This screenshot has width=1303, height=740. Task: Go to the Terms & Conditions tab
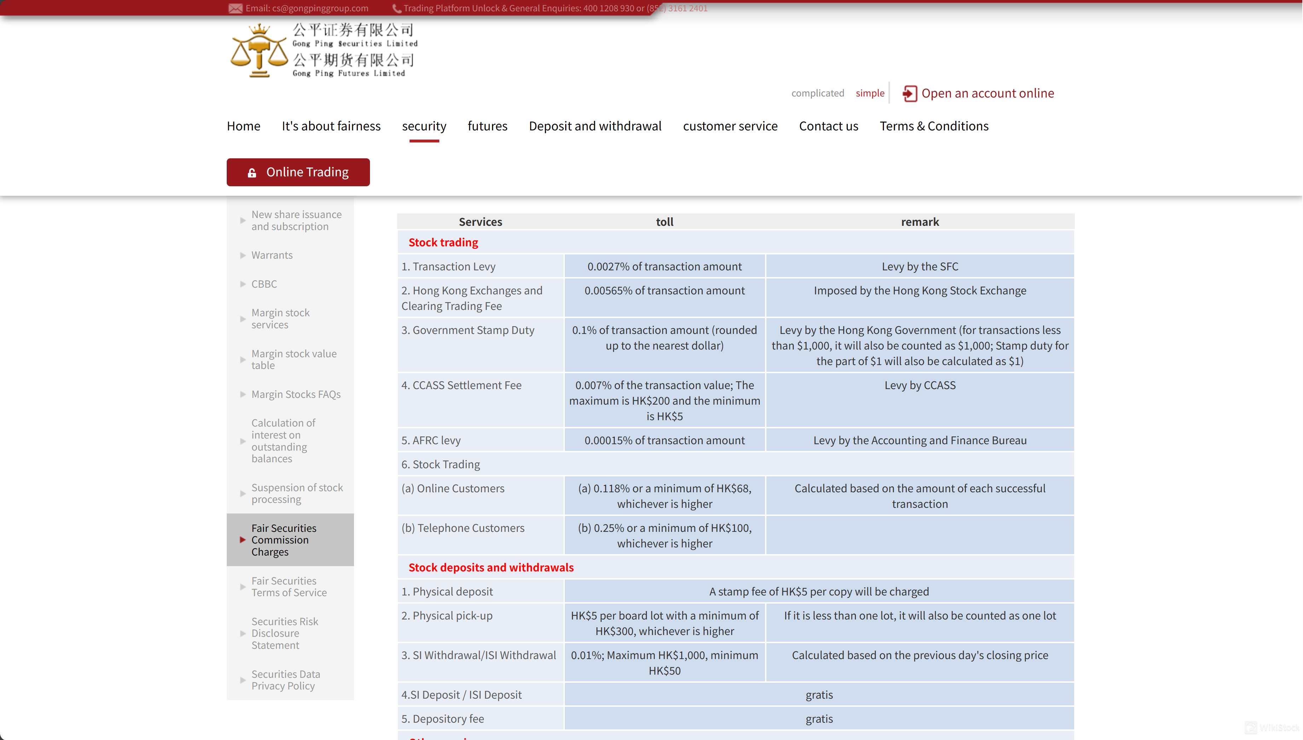tap(934, 126)
